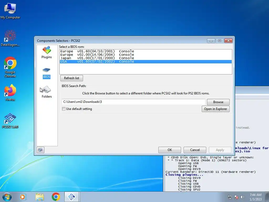Image resolution: width=269 pixels, height=202 pixels.
Task: Open the Folders section icon
Action: (47, 92)
